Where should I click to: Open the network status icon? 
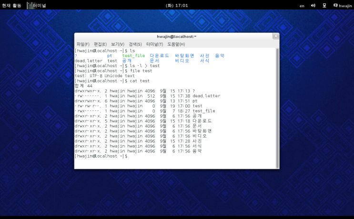pos(324,5)
